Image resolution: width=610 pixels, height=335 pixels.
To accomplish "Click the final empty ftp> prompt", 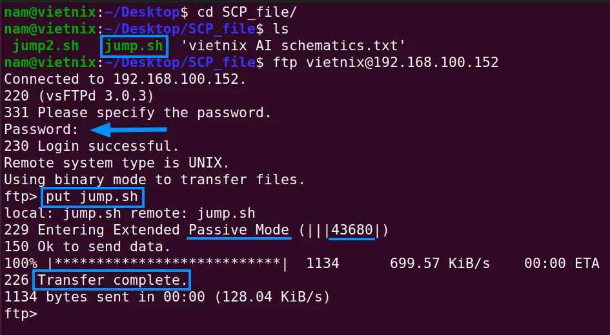I will pyautogui.click(x=21, y=314).
